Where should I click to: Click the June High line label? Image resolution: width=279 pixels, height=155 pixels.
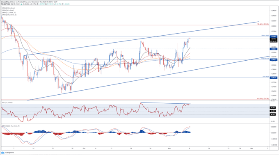pyautogui.click(x=265, y=76)
